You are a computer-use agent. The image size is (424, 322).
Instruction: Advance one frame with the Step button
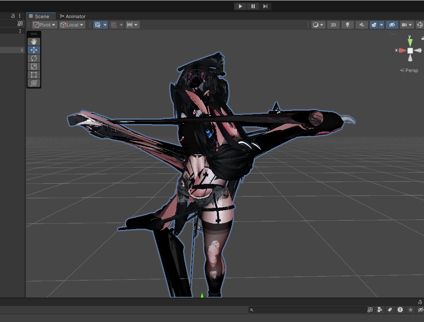(265, 6)
